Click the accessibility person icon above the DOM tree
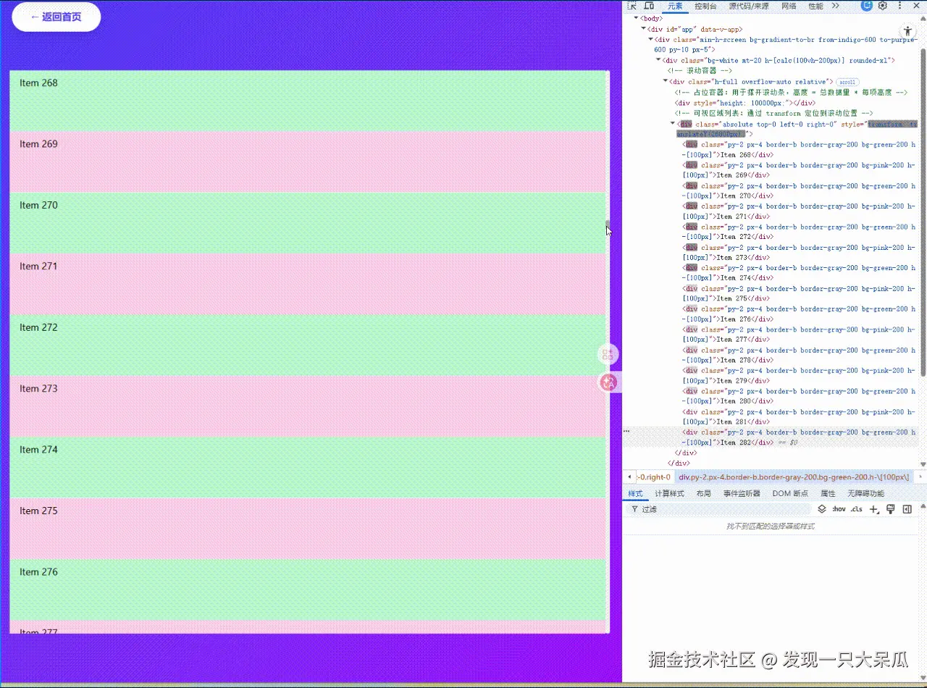927x688 pixels. click(x=907, y=31)
